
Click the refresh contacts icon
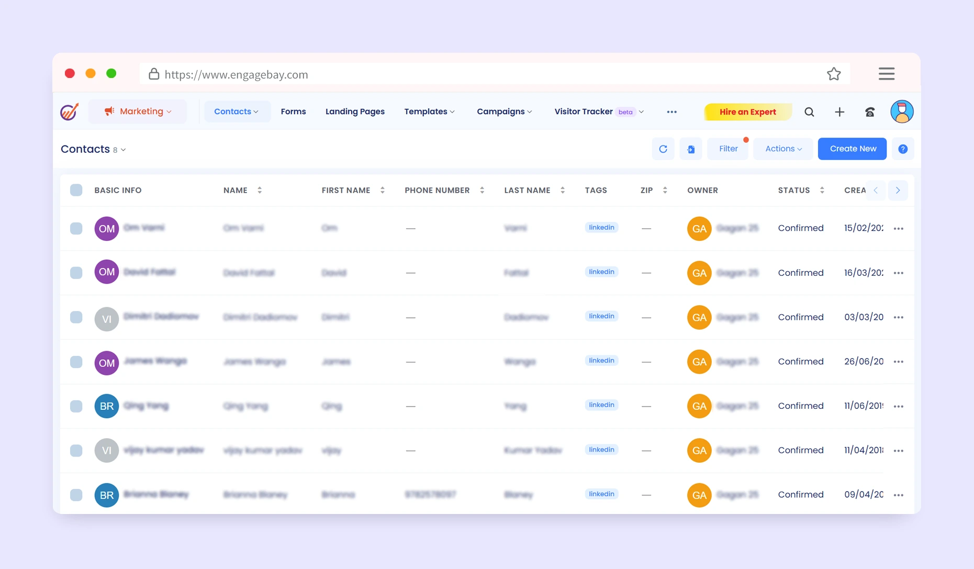pyautogui.click(x=663, y=149)
